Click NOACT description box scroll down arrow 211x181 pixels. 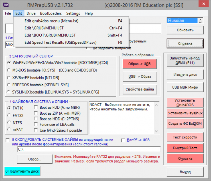point(156,131)
